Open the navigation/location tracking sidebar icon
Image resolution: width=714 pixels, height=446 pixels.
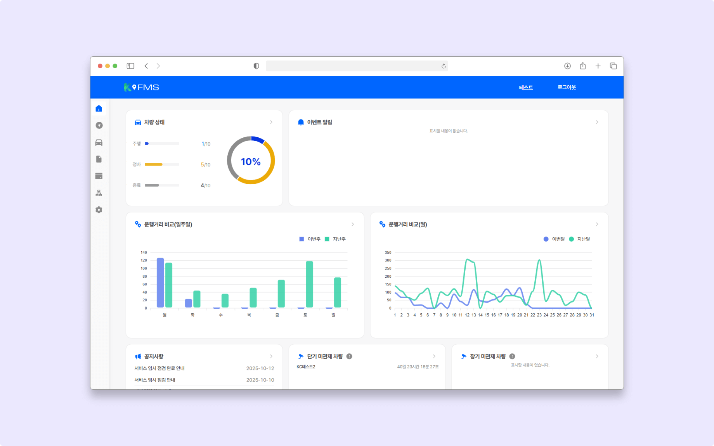point(99,125)
